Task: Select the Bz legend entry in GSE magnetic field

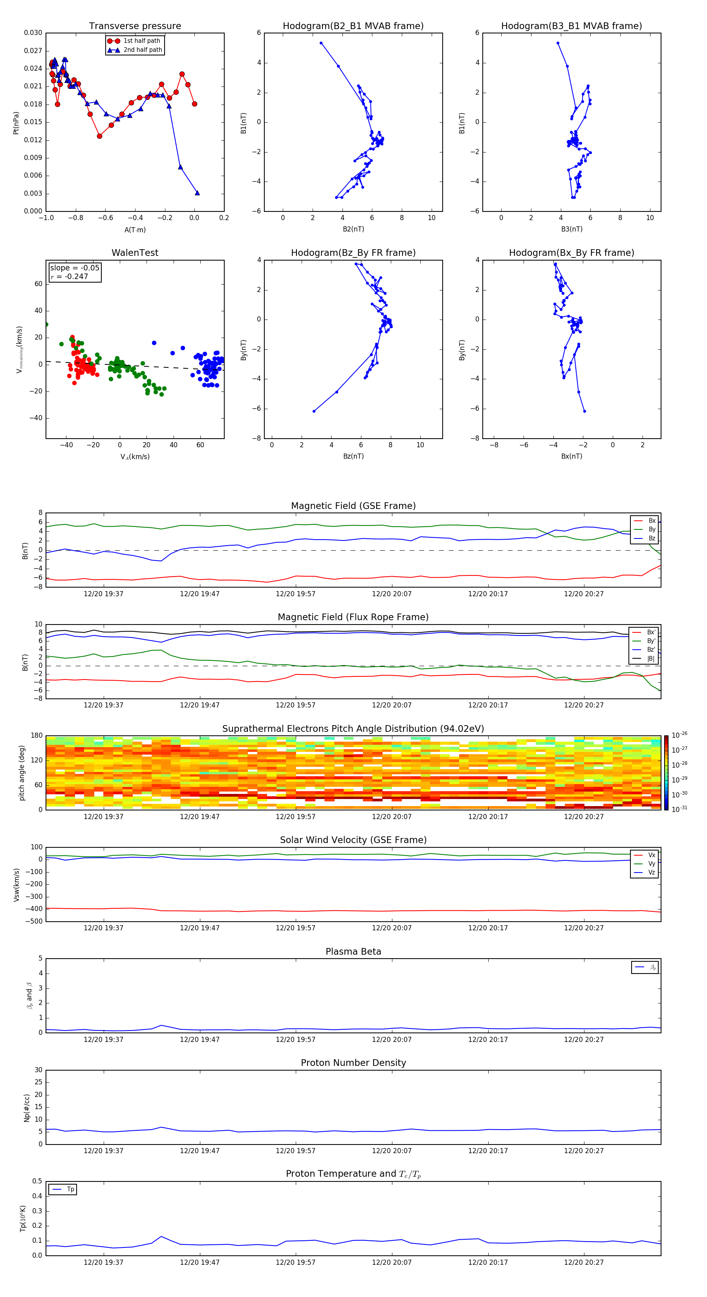Action: 645,539
